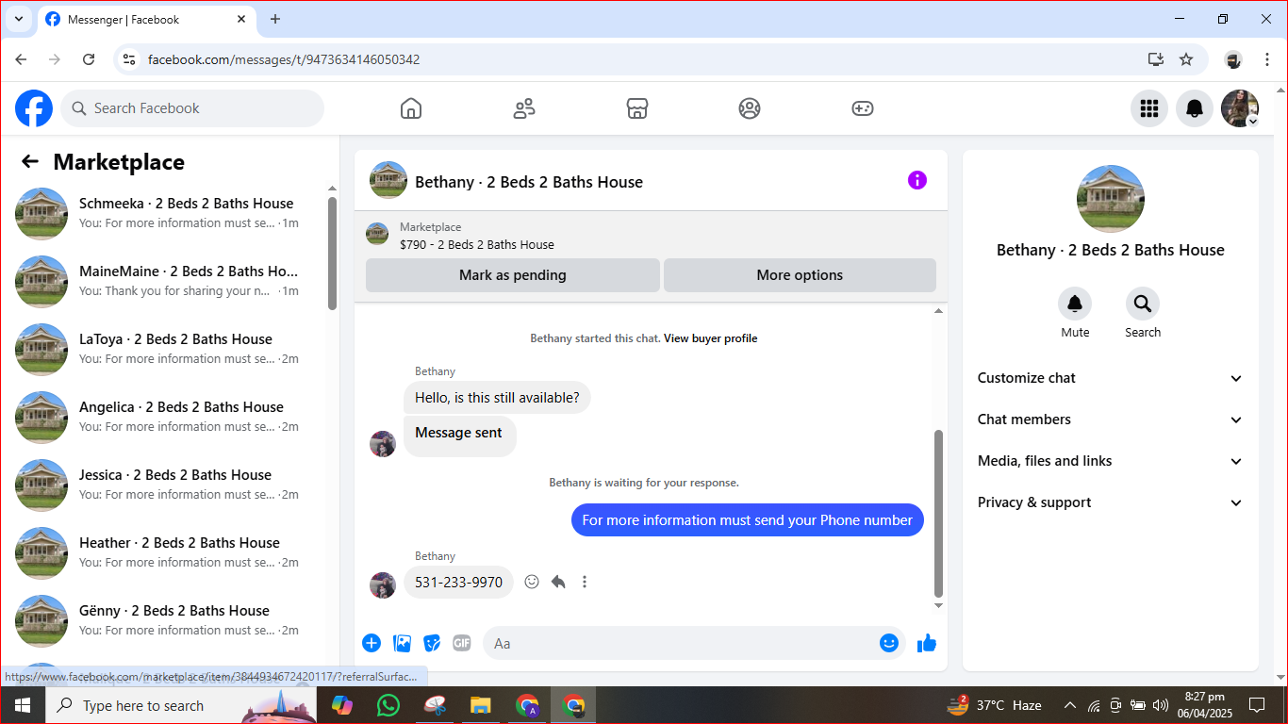Viewport: 1288px width, 724px height.
Task: Expand the Chat members section
Action: (x=1111, y=420)
